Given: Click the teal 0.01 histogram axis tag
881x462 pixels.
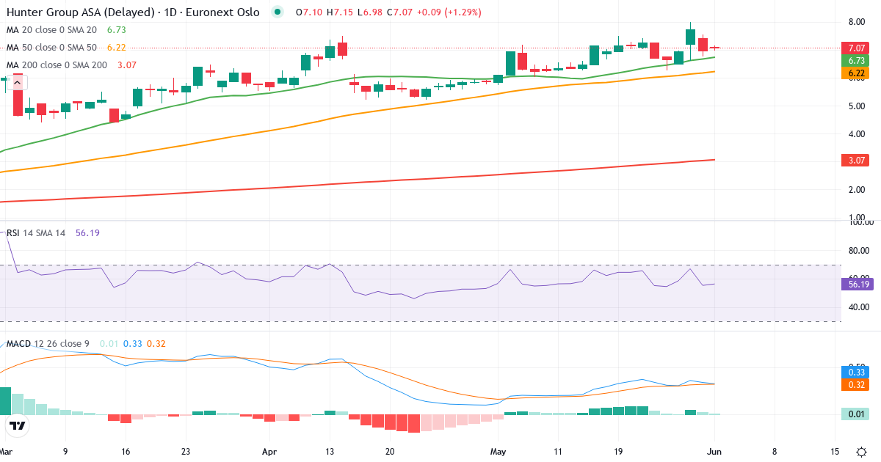Looking at the screenshot, I should 855,415.
